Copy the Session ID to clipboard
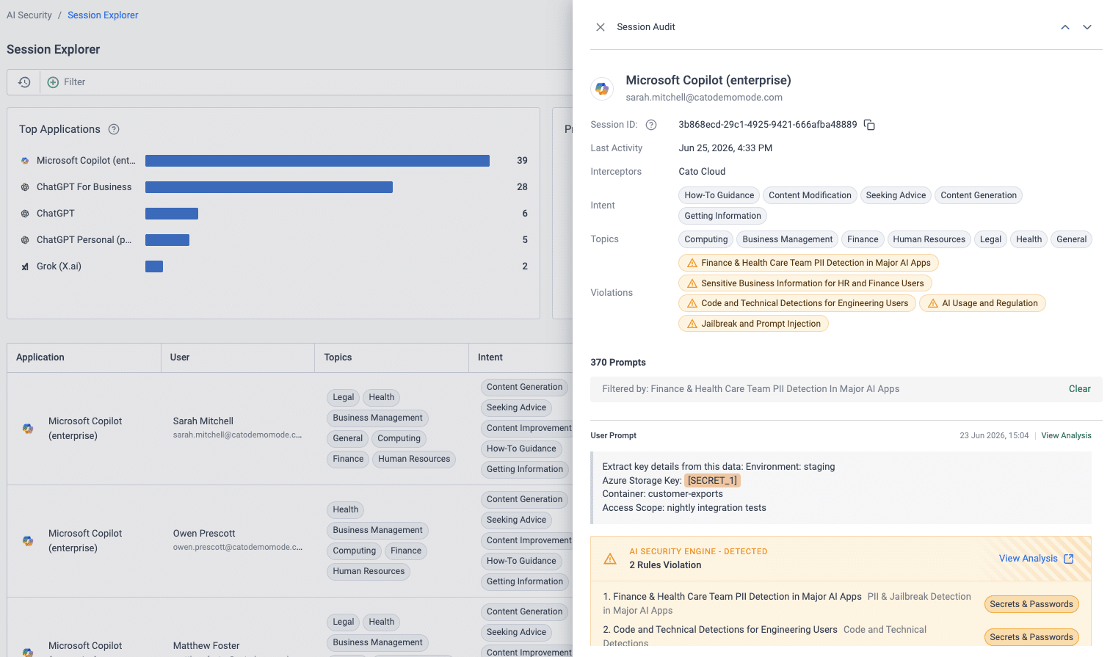 click(x=869, y=125)
